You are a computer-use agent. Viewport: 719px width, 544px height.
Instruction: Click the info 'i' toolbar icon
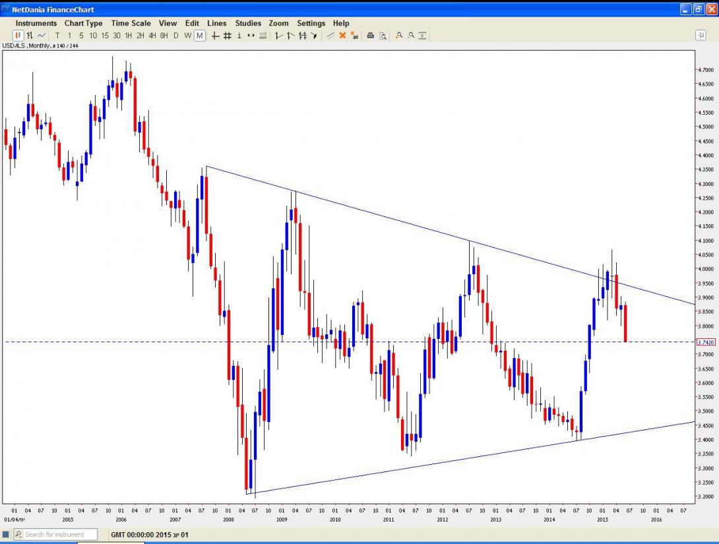coord(239,36)
